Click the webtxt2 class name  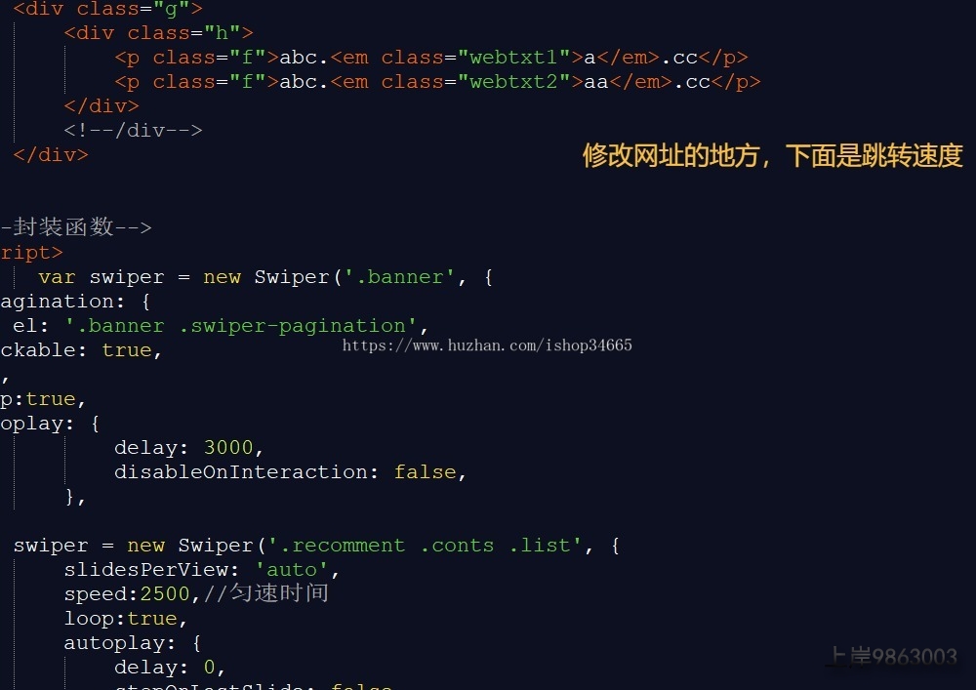click(x=513, y=82)
